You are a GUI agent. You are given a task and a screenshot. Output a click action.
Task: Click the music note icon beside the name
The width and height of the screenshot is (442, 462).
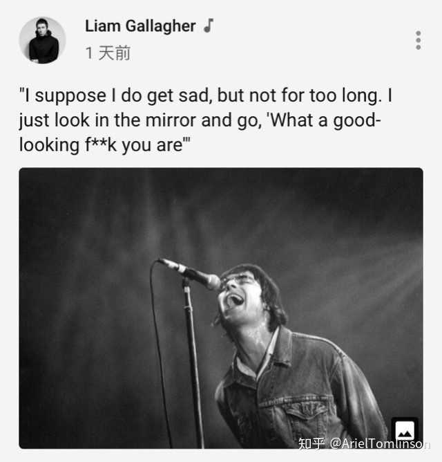point(209,26)
